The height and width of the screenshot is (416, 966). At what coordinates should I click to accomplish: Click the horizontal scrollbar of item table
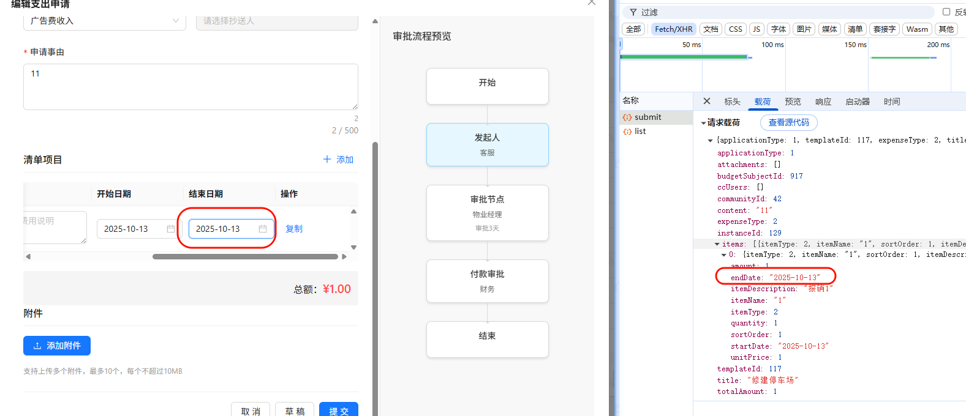pyautogui.click(x=245, y=257)
